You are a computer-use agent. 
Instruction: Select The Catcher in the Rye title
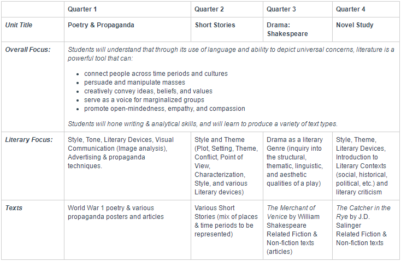[363, 212]
